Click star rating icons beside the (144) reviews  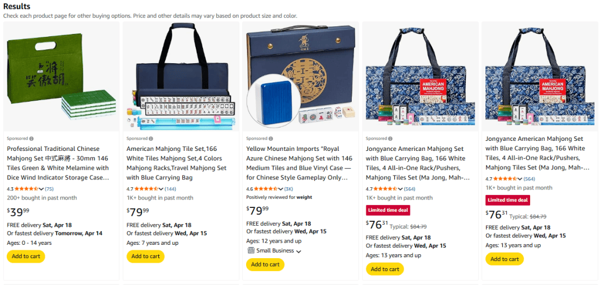(147, 189)
